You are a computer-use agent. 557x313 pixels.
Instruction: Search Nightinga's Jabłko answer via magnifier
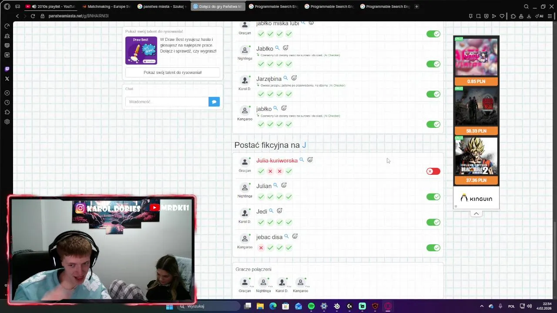277,48
